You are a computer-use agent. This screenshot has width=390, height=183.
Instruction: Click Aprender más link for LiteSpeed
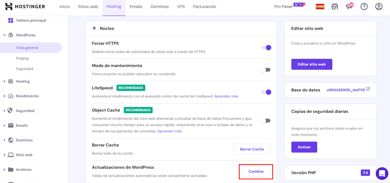click(226, 96)
